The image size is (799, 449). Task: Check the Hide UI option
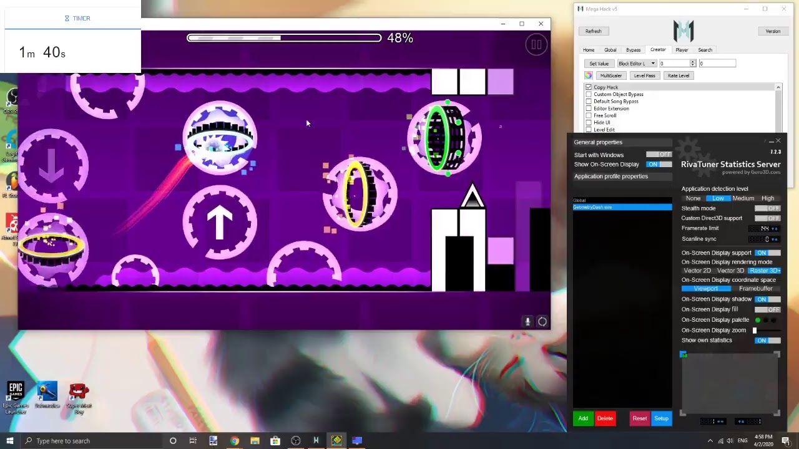tap(589, 122)
